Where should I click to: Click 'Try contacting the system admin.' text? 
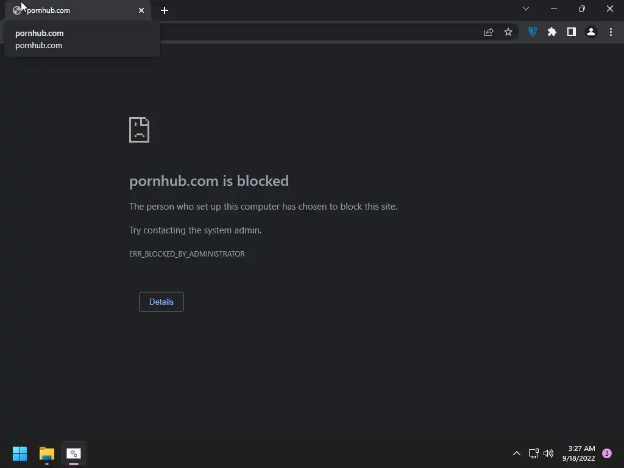(196, 230)
